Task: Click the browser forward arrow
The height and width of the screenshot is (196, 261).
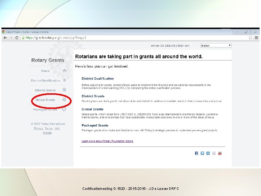Action: click(11, 38)
